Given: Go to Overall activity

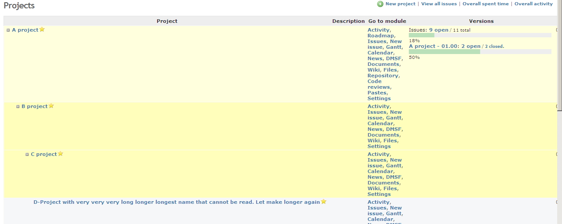Looking at the screenshot, I should point(533,4).
